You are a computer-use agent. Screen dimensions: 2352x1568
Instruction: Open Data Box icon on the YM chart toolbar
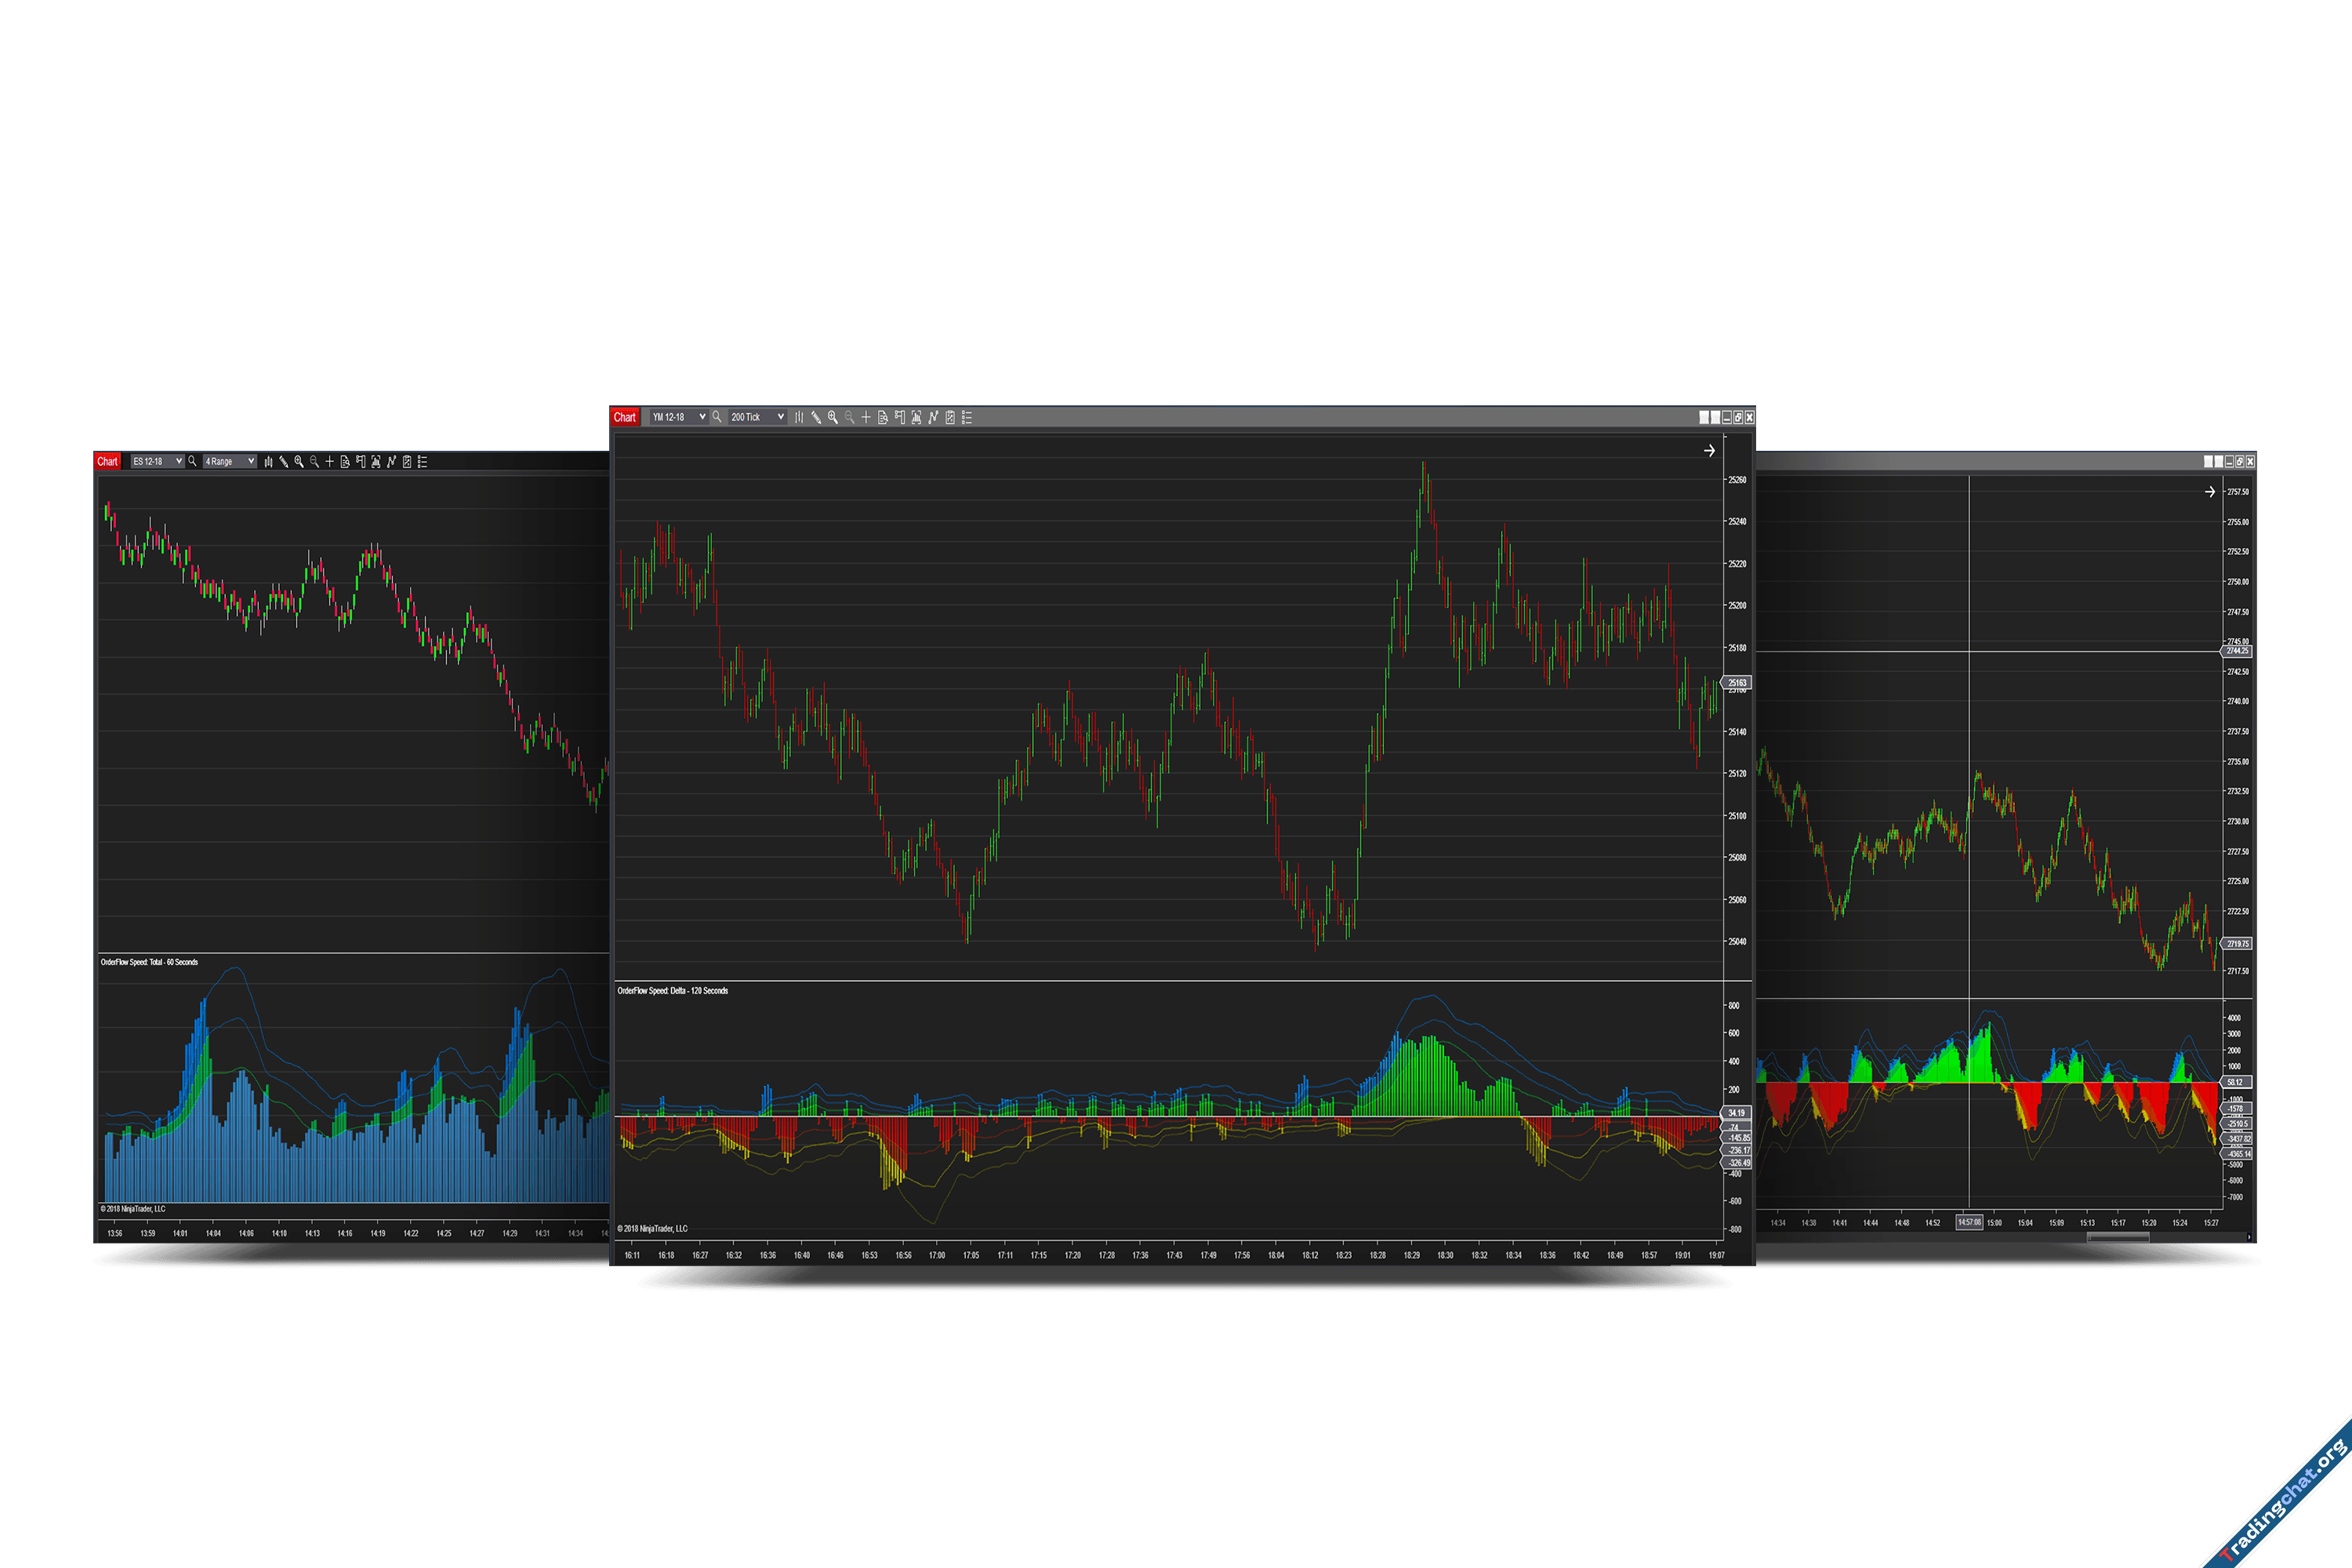click(x=883, y=417)
